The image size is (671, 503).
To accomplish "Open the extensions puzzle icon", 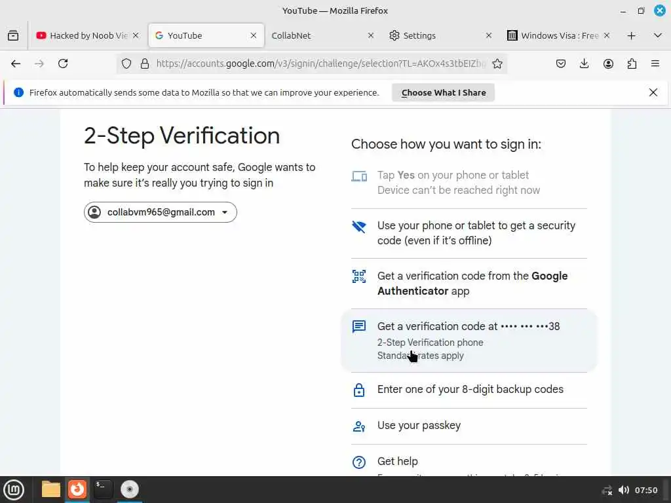I will 632,64.
